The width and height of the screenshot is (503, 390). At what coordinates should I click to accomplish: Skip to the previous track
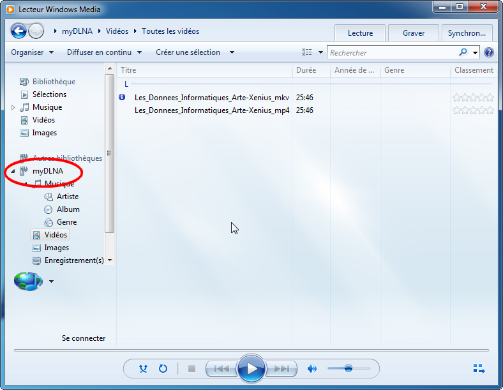click(221, 369)
